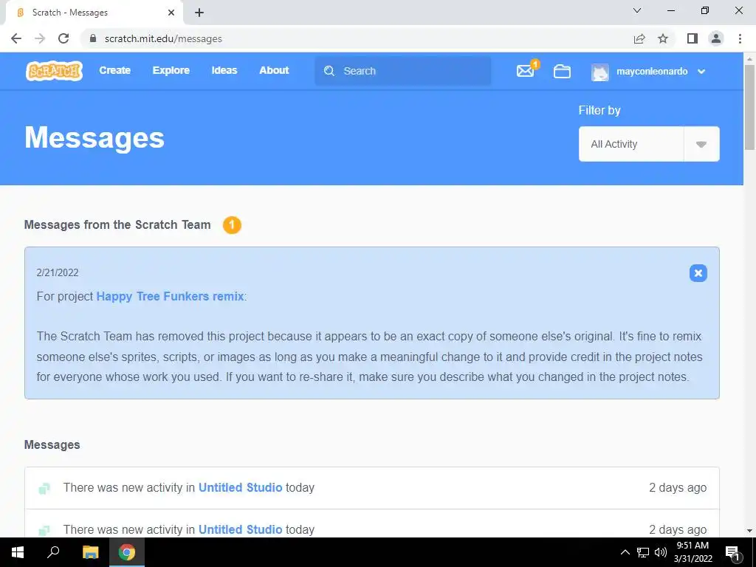Open a new browser tab
This screenshot has width=756, height=567.
199,13
